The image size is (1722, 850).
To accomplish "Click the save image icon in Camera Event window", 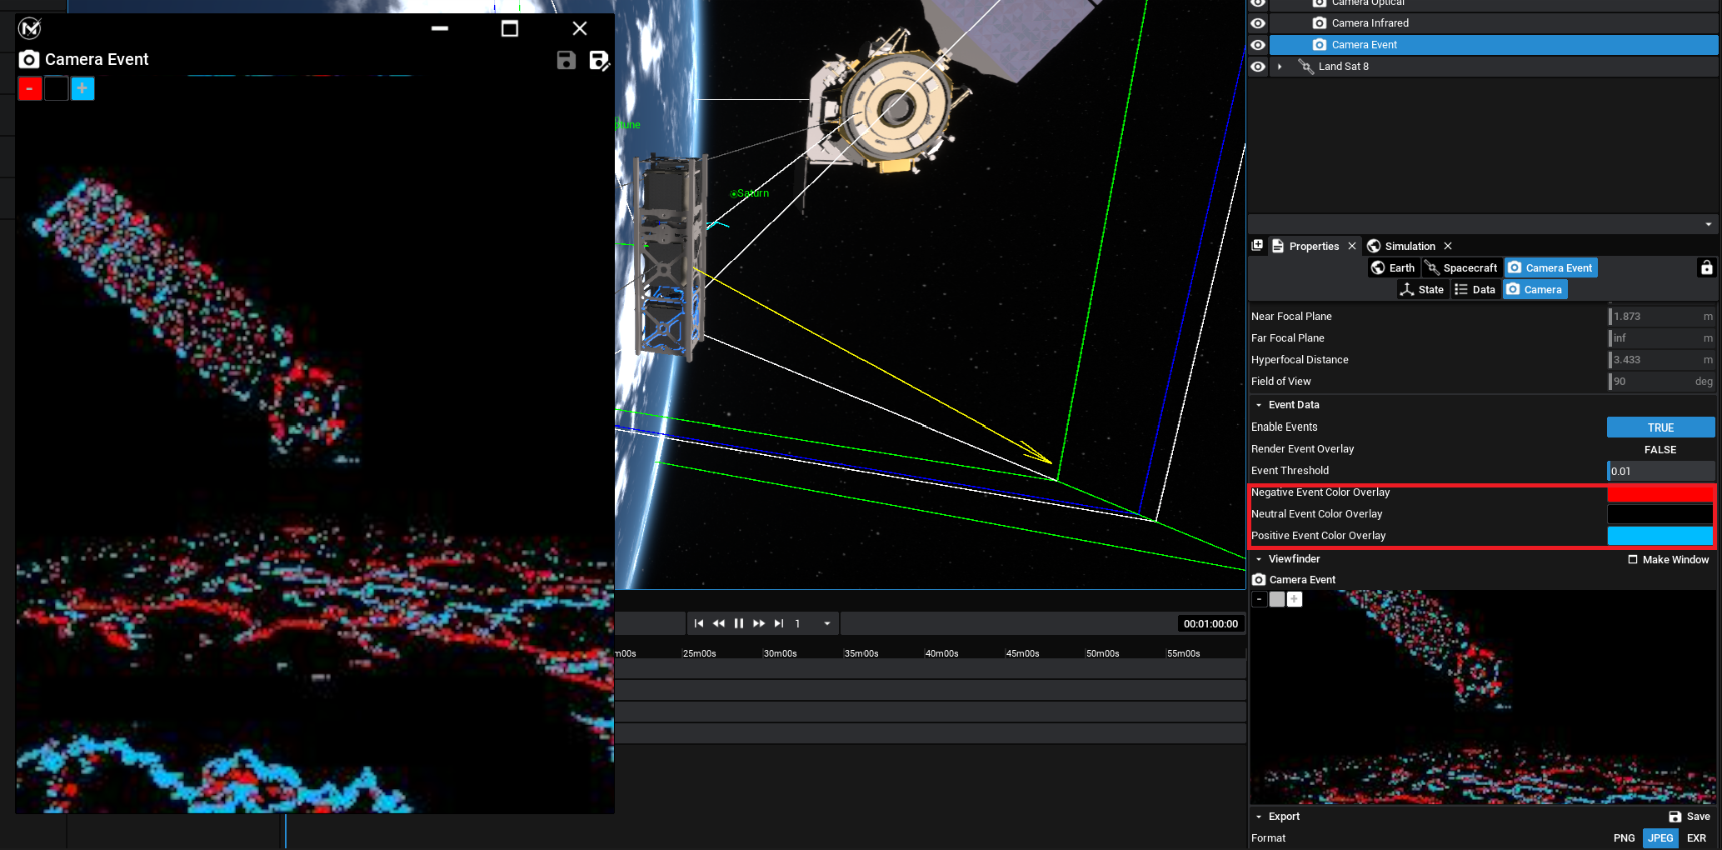I will click(567, 60).
